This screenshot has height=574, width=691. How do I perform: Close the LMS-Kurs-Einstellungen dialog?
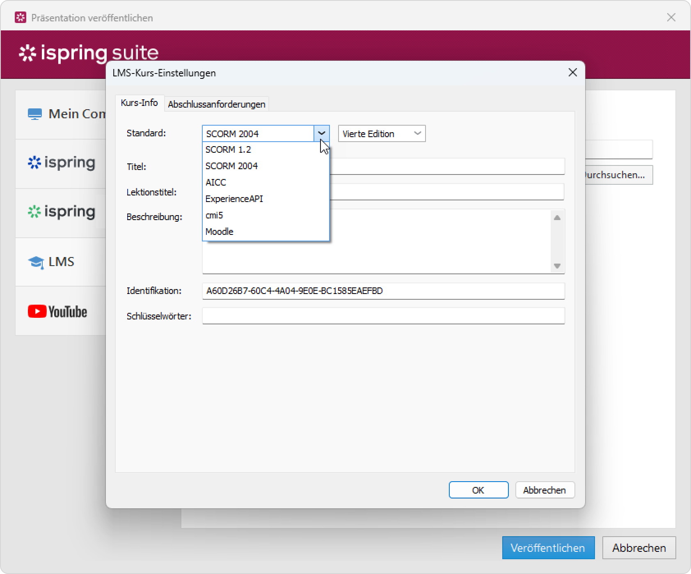pyautogui.click(x=573, y=73)
